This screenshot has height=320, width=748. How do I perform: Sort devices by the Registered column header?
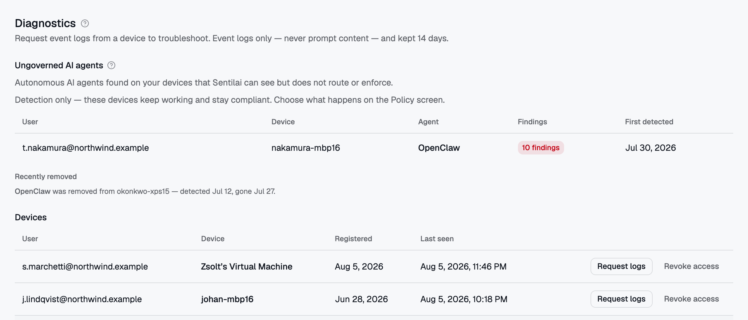[353, 239]
